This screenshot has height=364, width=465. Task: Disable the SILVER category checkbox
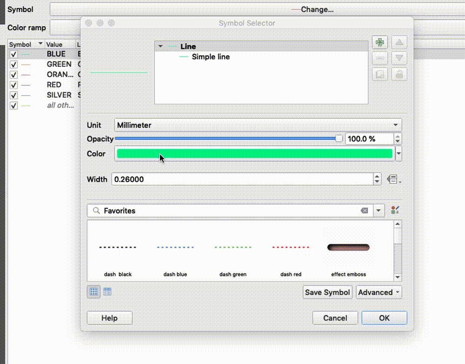point(13,95)
